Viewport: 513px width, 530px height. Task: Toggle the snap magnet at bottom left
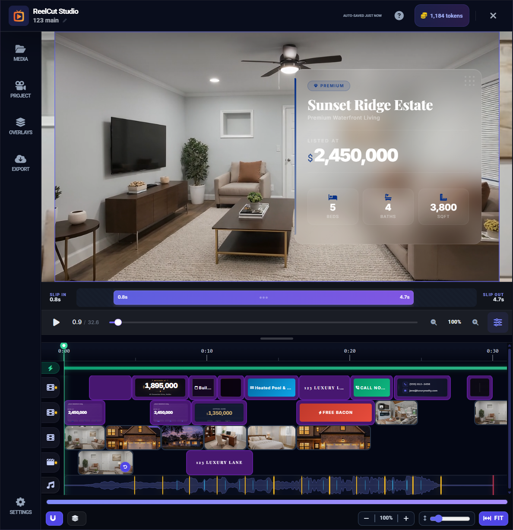(x=54, y=518)
